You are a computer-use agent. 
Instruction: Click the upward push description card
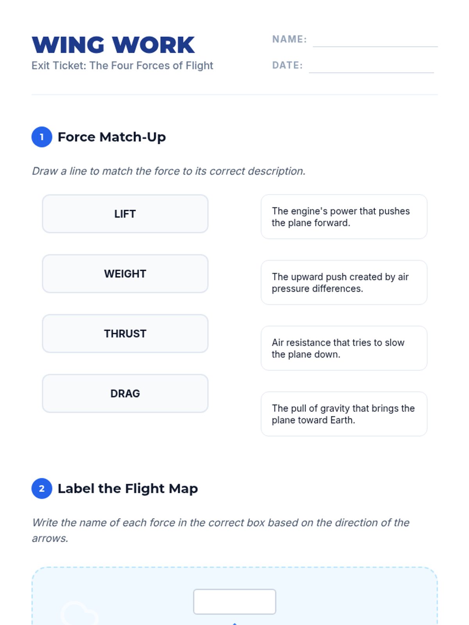tap(344, 282)
